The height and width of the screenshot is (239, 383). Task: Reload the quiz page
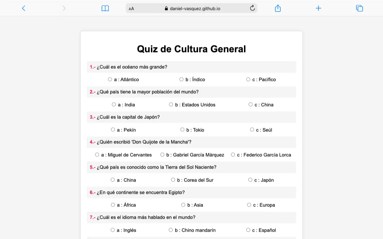click(252, 8)
